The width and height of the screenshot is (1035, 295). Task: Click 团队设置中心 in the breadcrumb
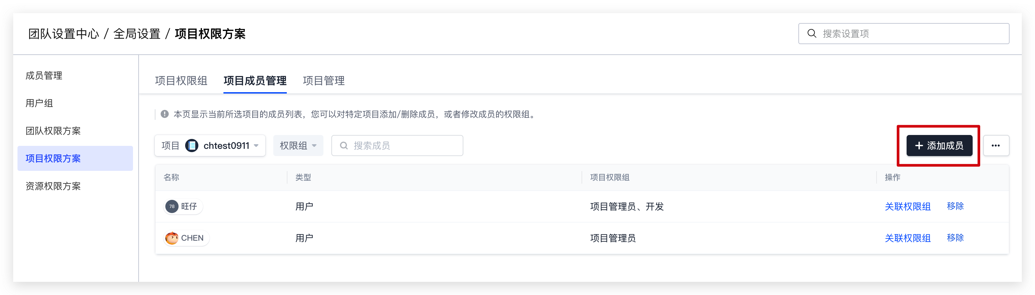(63, 34)
